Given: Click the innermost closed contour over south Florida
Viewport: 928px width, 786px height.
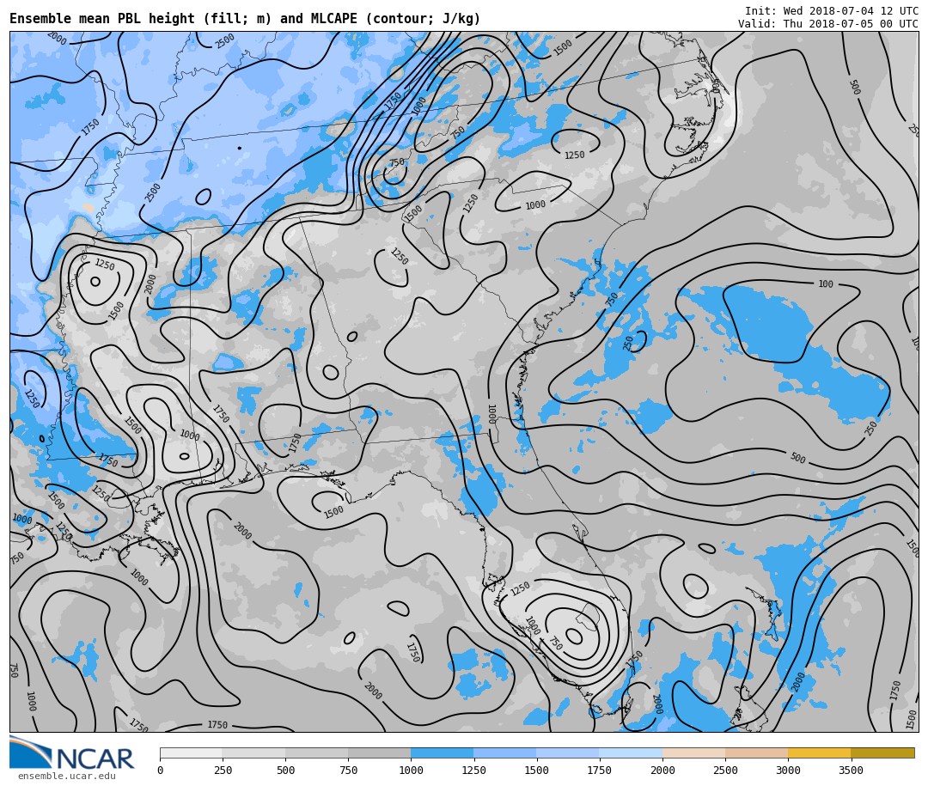Looking at the screenshot, I should click(574, 637).
